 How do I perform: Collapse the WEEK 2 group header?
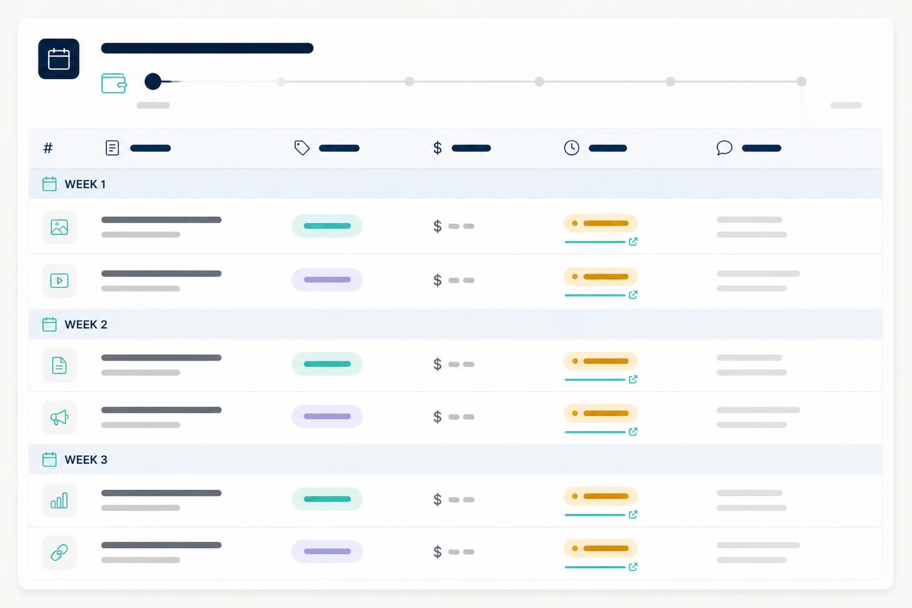pos(455,324)
